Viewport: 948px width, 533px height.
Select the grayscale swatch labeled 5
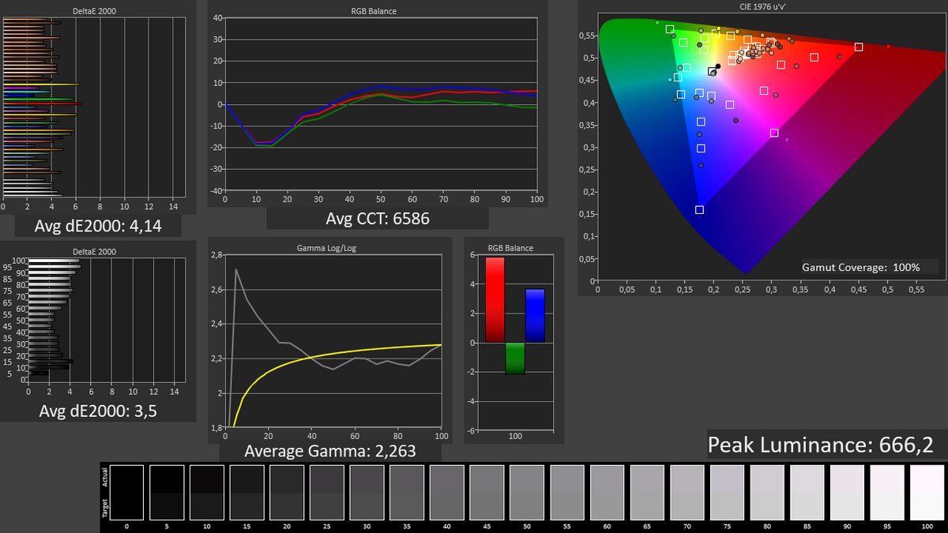click(167, 492)
